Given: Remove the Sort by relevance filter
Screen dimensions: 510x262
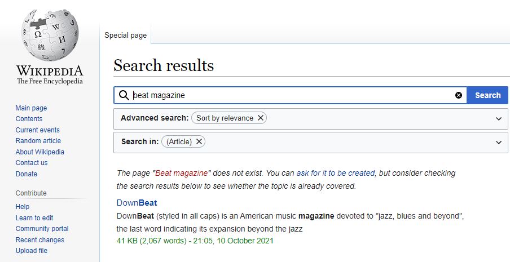Looking at the screenshot, I should tap(261, 118).
